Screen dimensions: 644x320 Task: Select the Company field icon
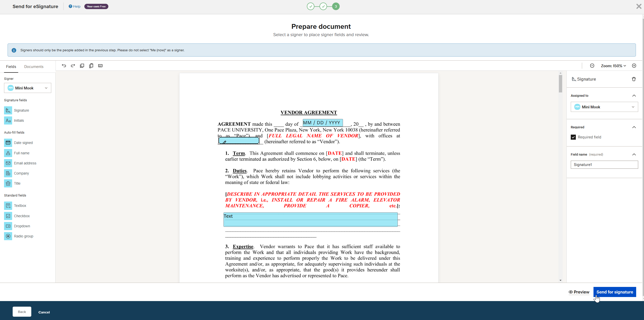[8, 173]
